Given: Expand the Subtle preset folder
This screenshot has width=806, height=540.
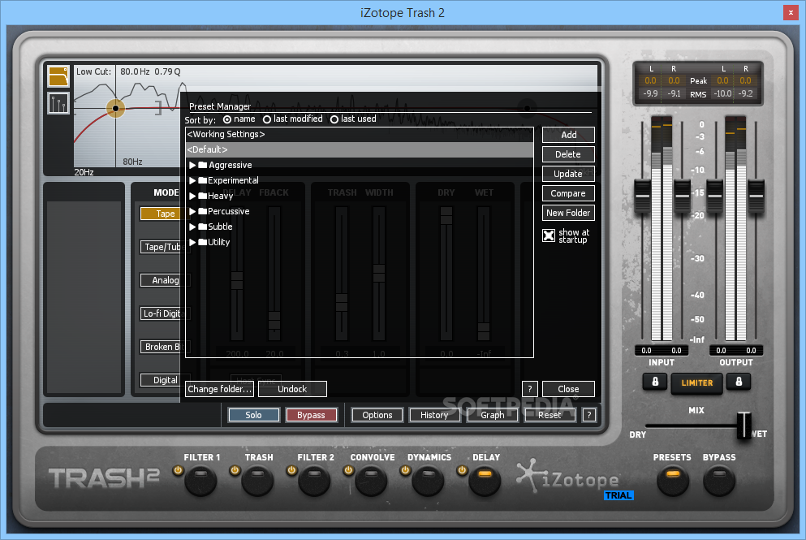Looking at the screenshot, I should click(x=192, y=227).
